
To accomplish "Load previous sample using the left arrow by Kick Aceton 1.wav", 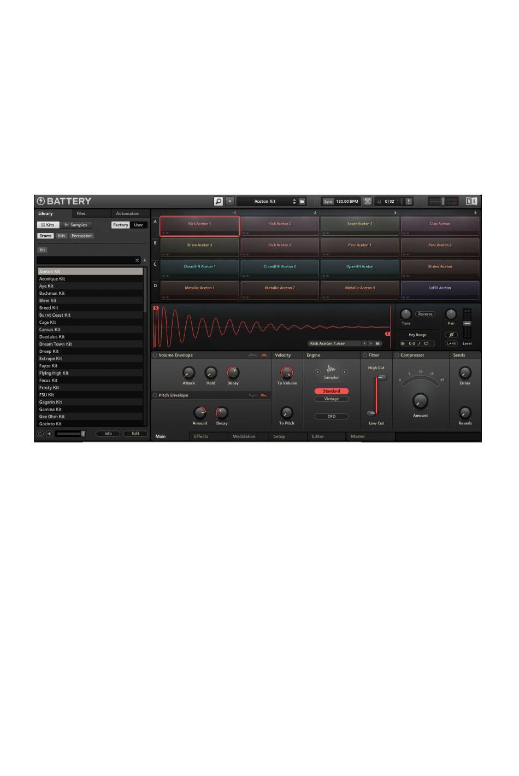I will point(364,343).
